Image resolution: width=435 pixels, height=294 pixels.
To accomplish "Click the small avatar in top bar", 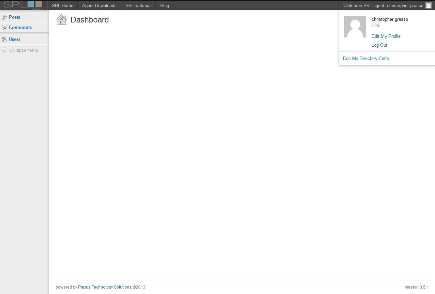I will [429, 5].
